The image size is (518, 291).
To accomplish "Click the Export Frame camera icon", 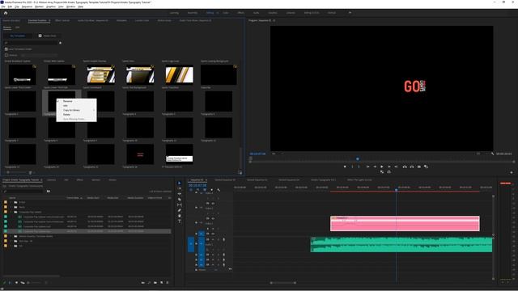I will click(x=419, y=167).
